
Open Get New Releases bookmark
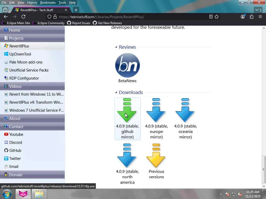coord(107,23)
